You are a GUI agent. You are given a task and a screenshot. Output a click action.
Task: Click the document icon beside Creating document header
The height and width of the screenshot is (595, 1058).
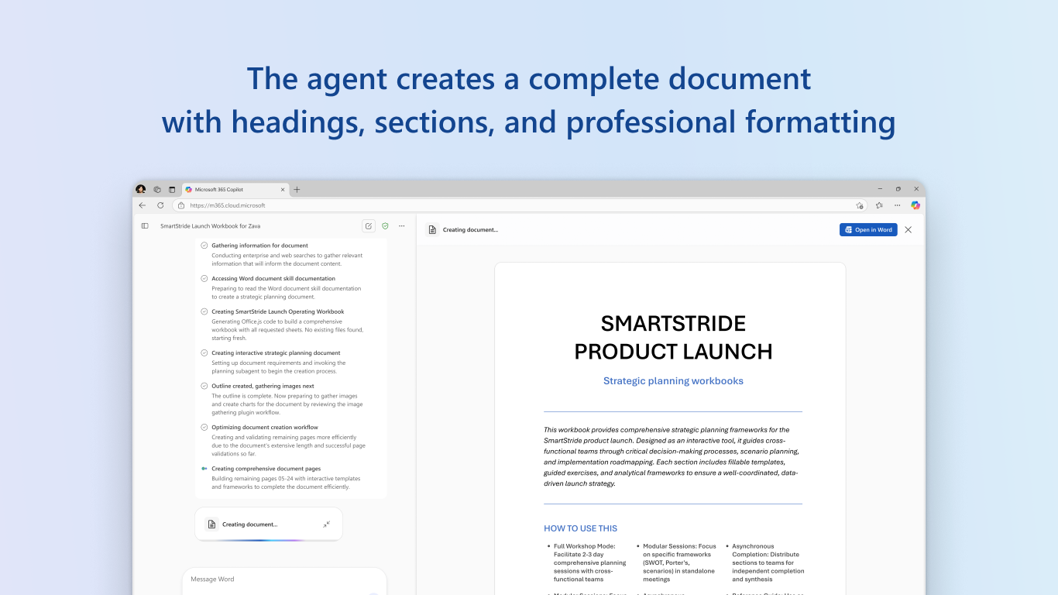[432, 229]
